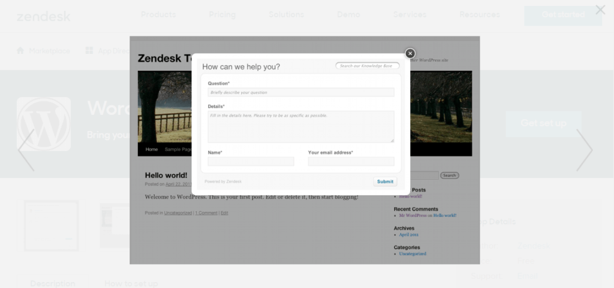The height and width of the screenshot is (288, 614).
Task: Click the Marketplace home icon
Action: [x=20, y=50]
